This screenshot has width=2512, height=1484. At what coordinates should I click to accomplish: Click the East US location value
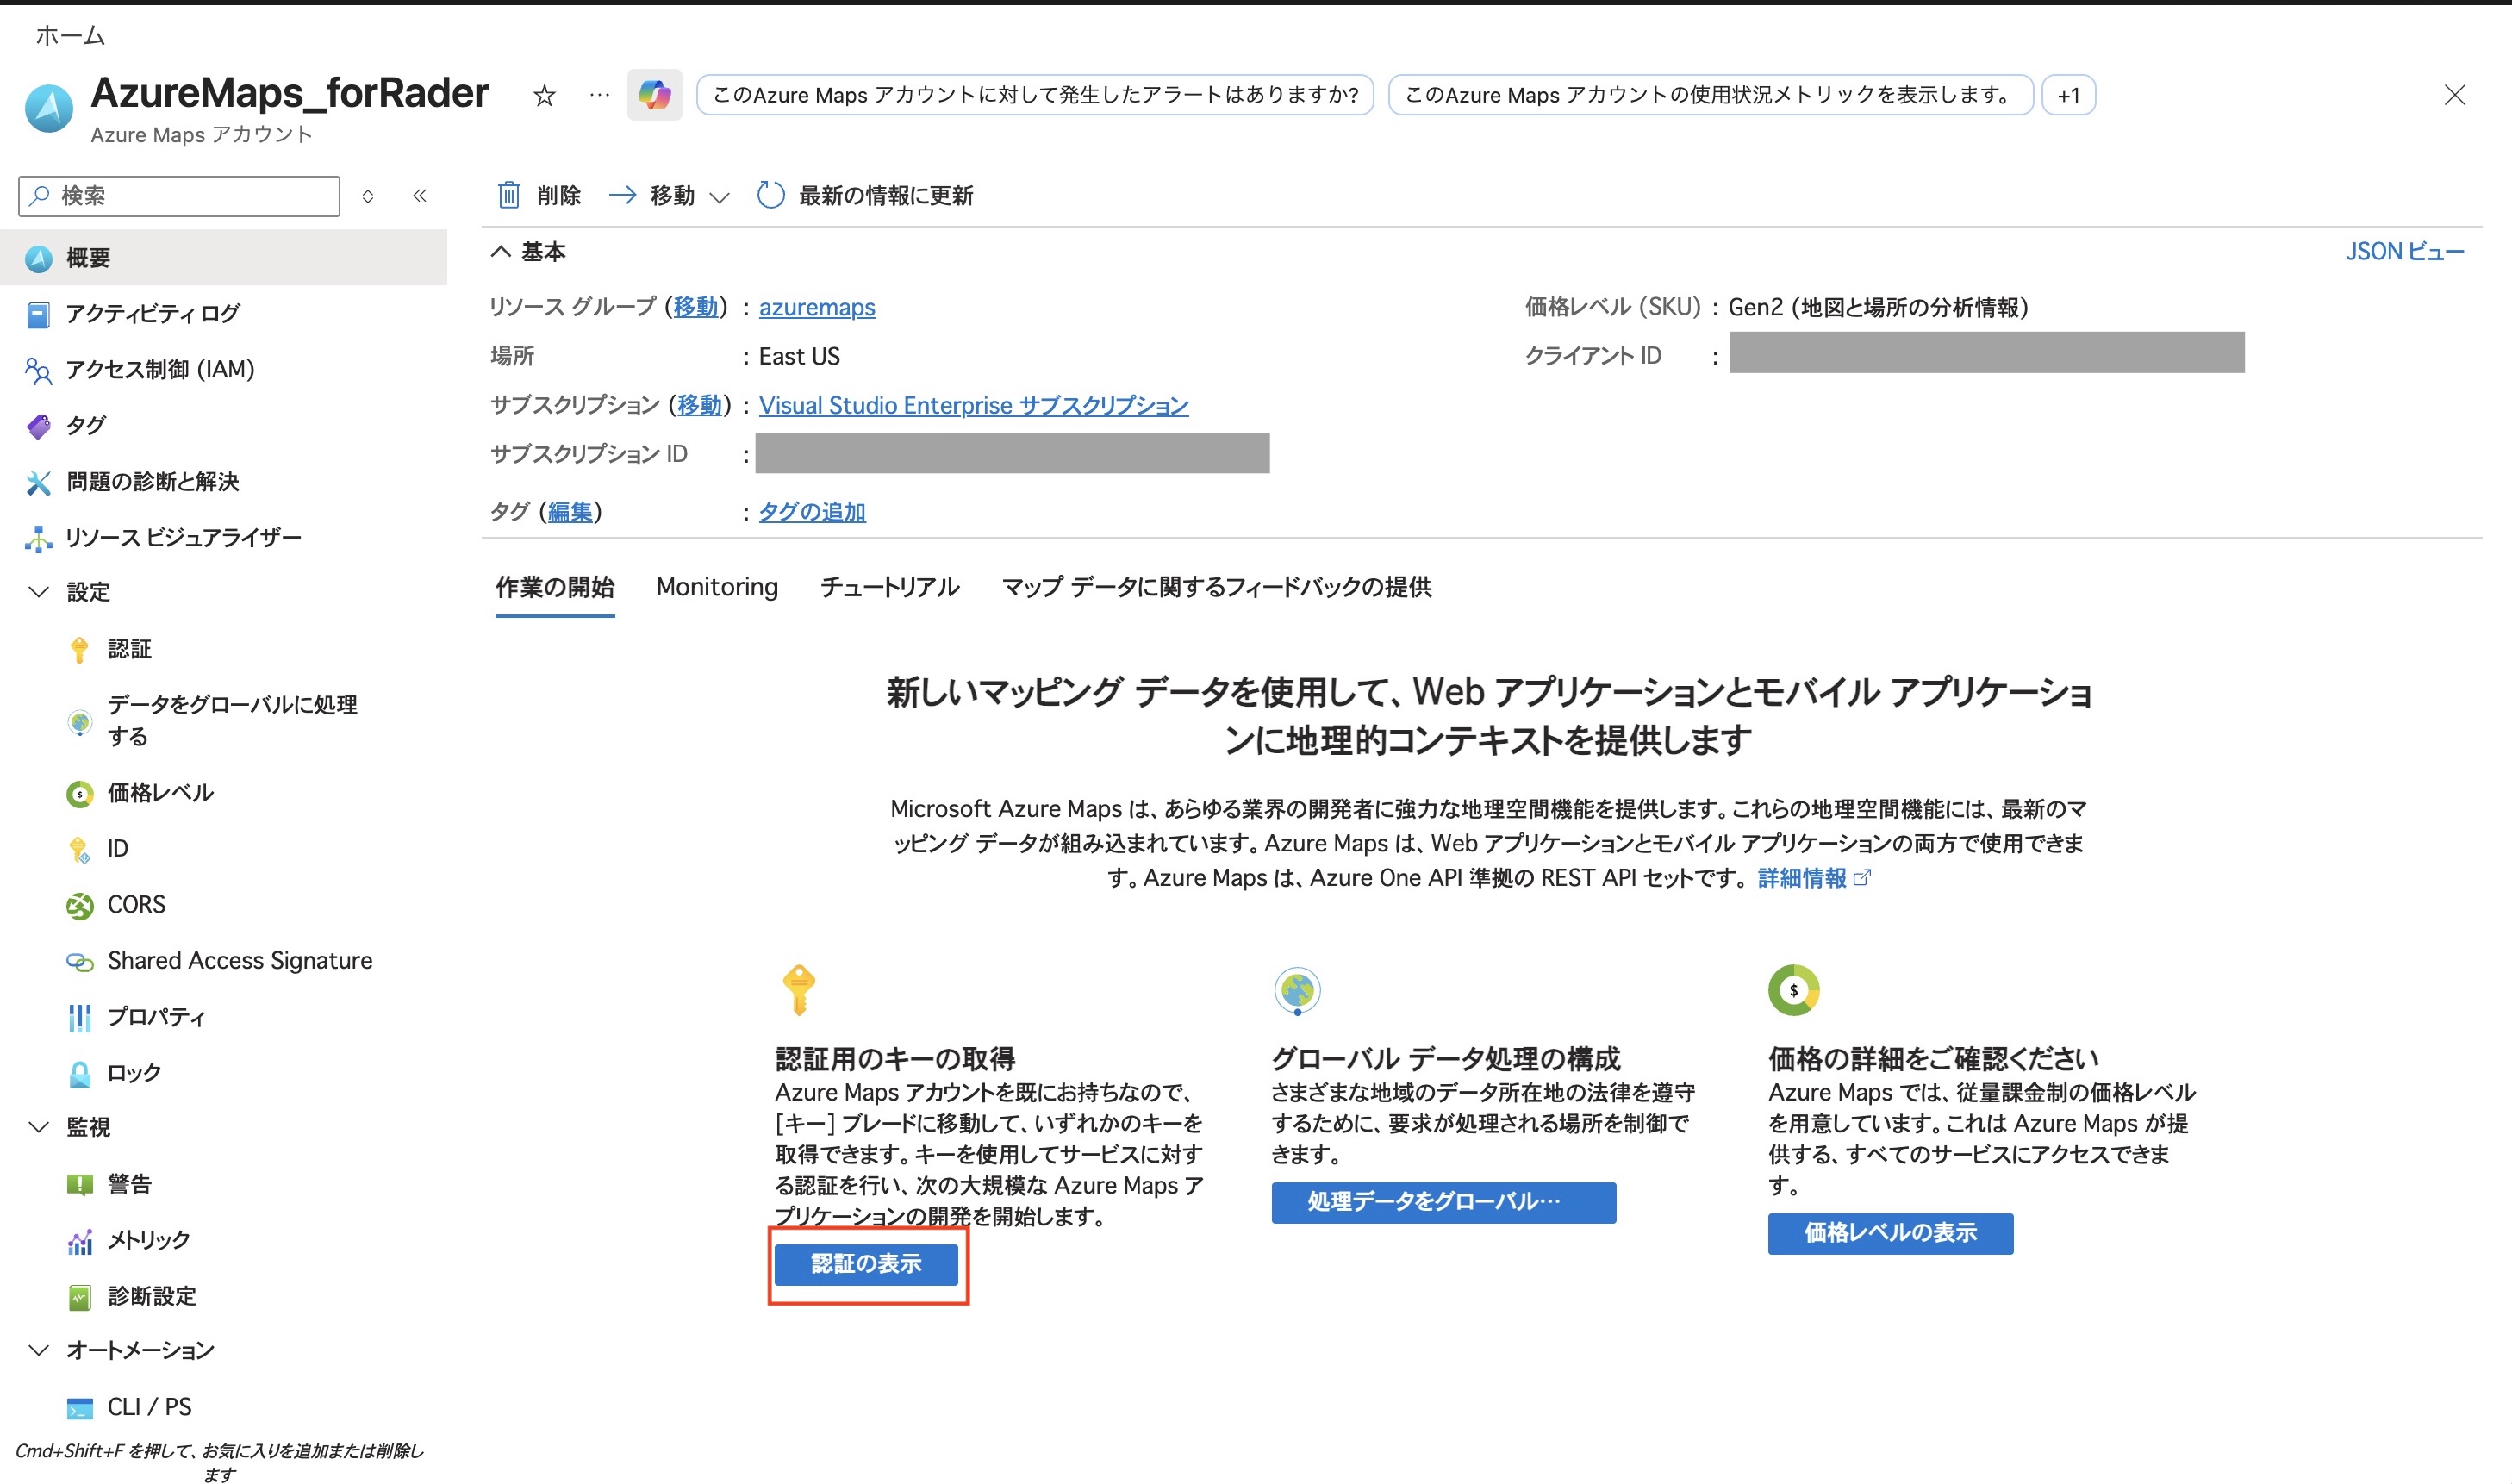(799, 356)
